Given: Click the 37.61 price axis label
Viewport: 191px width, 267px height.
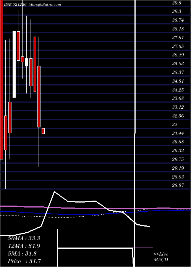Looking at the screenshot, I should point(178,37).
